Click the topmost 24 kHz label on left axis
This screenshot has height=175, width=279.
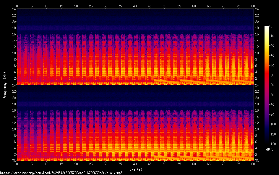14,9
